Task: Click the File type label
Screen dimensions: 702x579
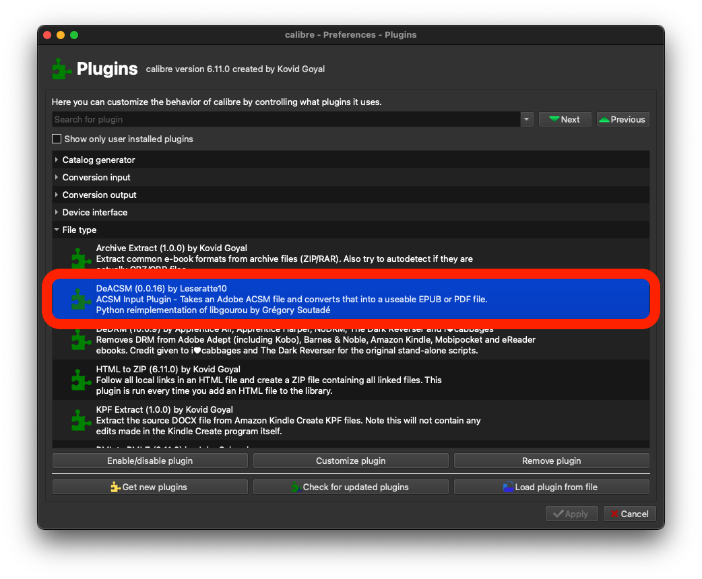Action: pos(79,230)
